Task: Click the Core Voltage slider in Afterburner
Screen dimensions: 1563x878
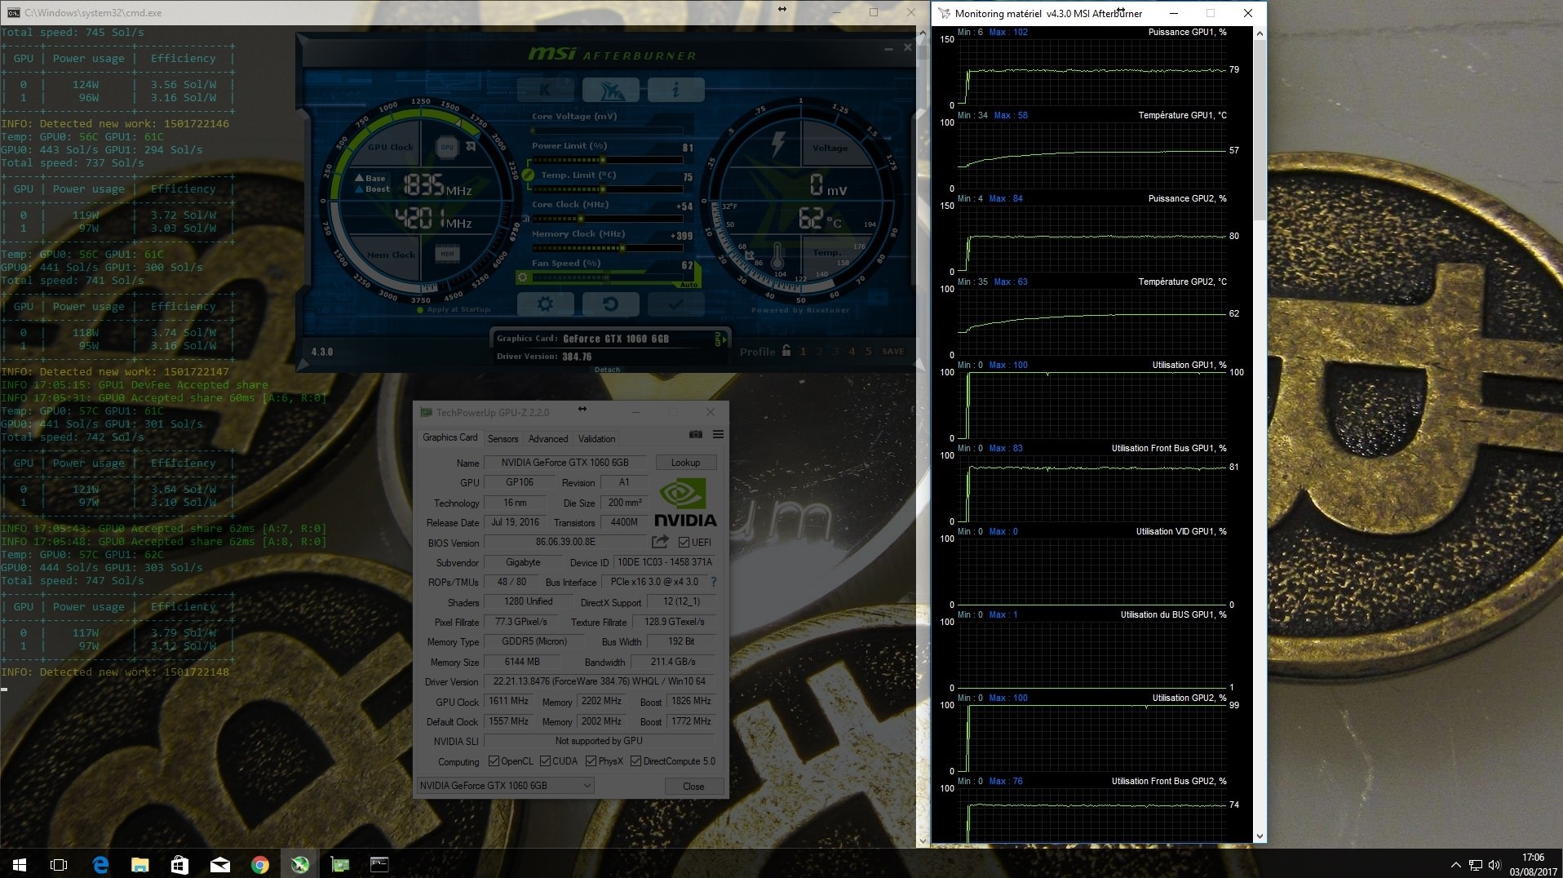Action: (x=607, y=131)
